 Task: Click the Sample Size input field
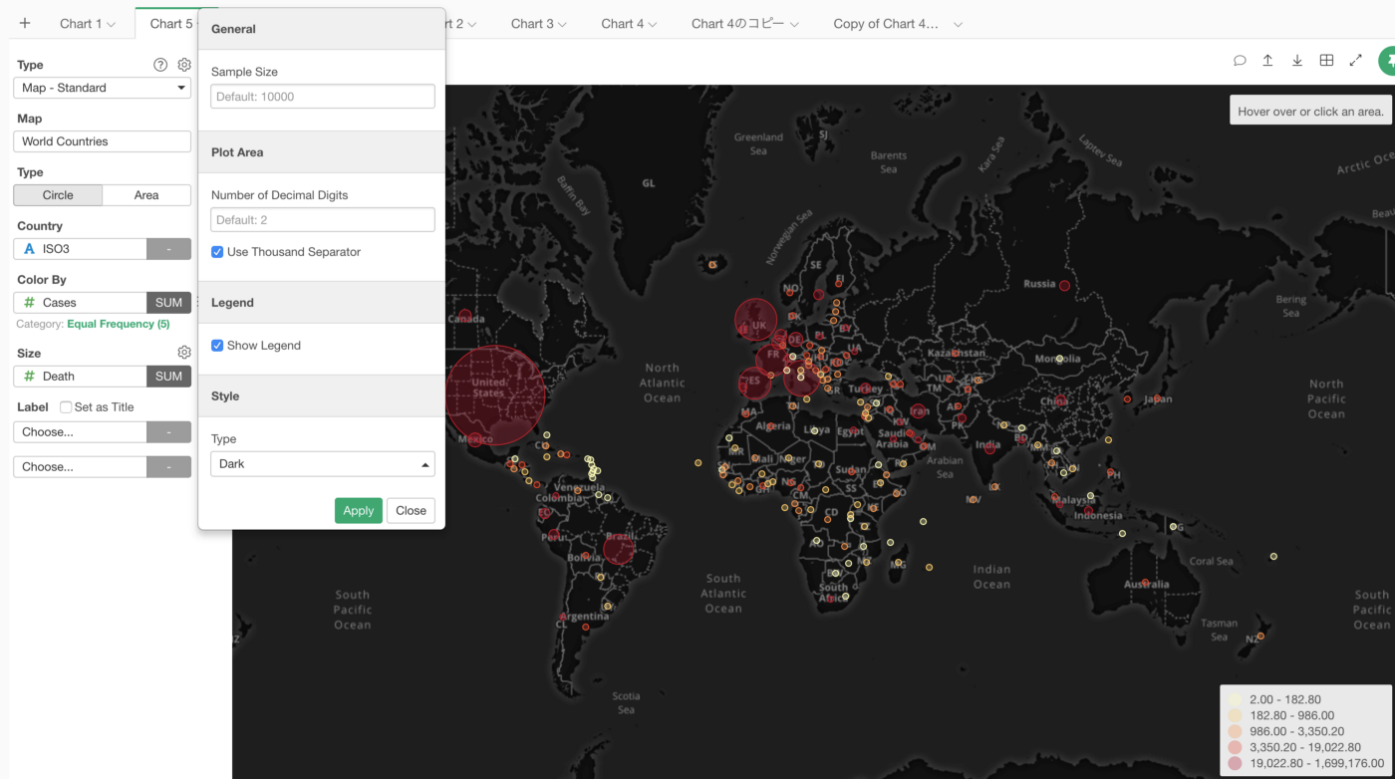(x=323, y=97)
